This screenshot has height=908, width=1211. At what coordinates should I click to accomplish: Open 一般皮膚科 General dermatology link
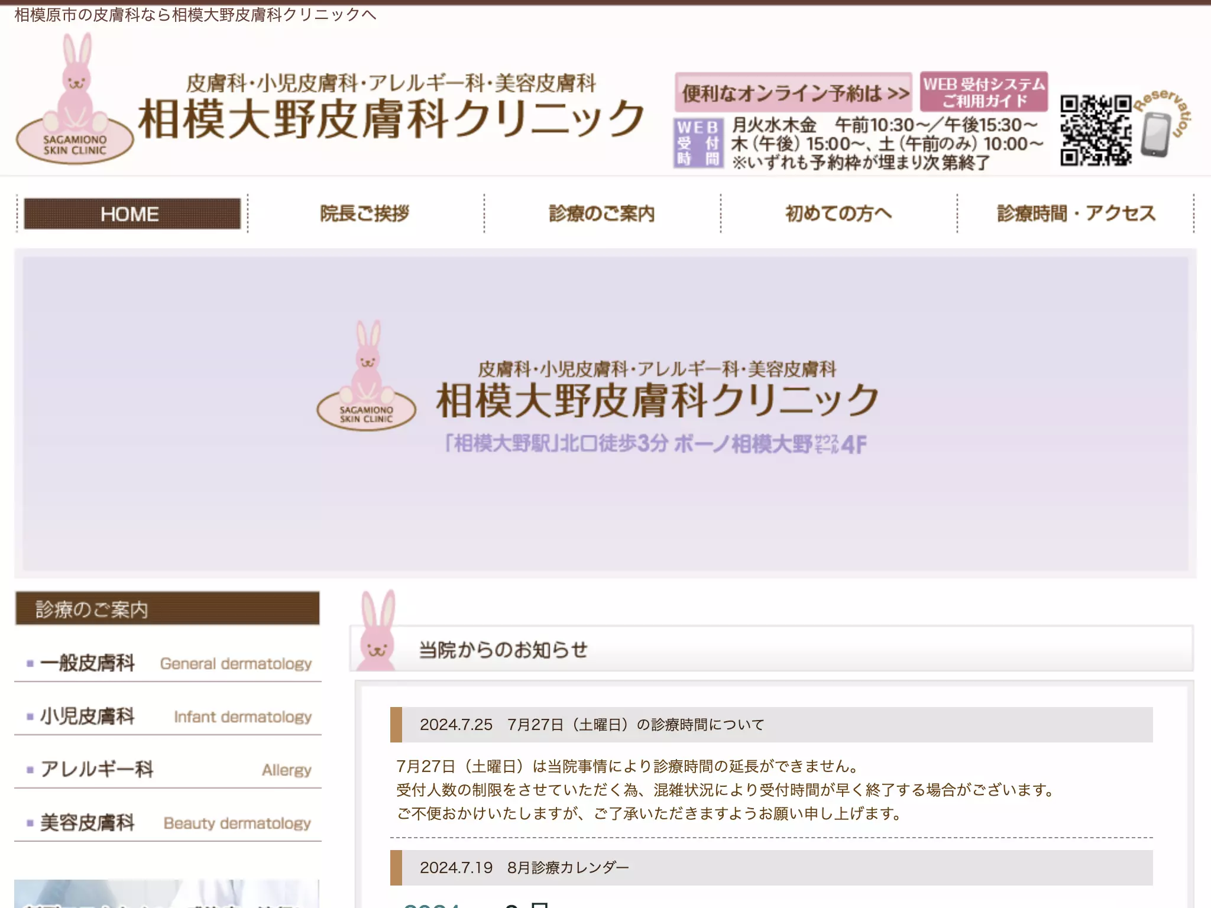coord(168,663)
